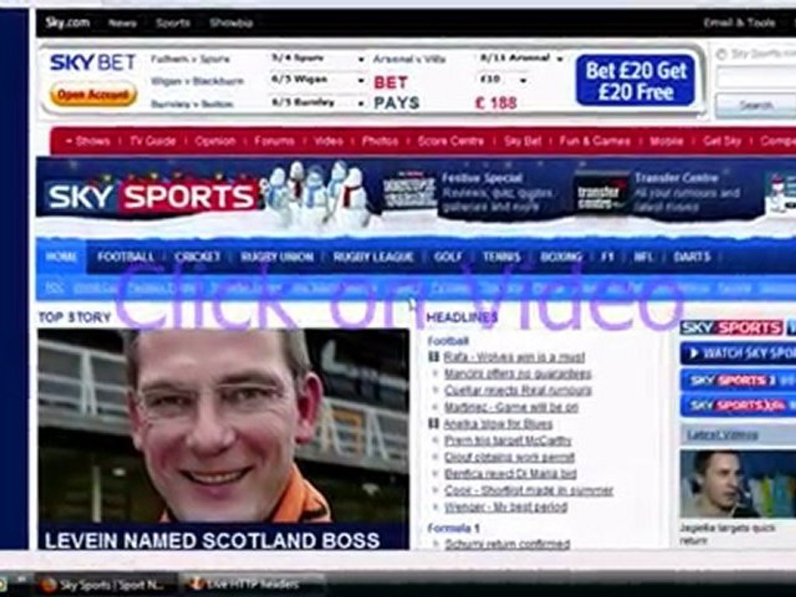Image resolution: width=796 pixels, height=597 pixels.
Task: Open Mobile in red bar
Action: 667,141
